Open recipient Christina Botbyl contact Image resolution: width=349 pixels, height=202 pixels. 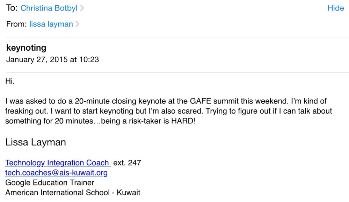(49, 8)
